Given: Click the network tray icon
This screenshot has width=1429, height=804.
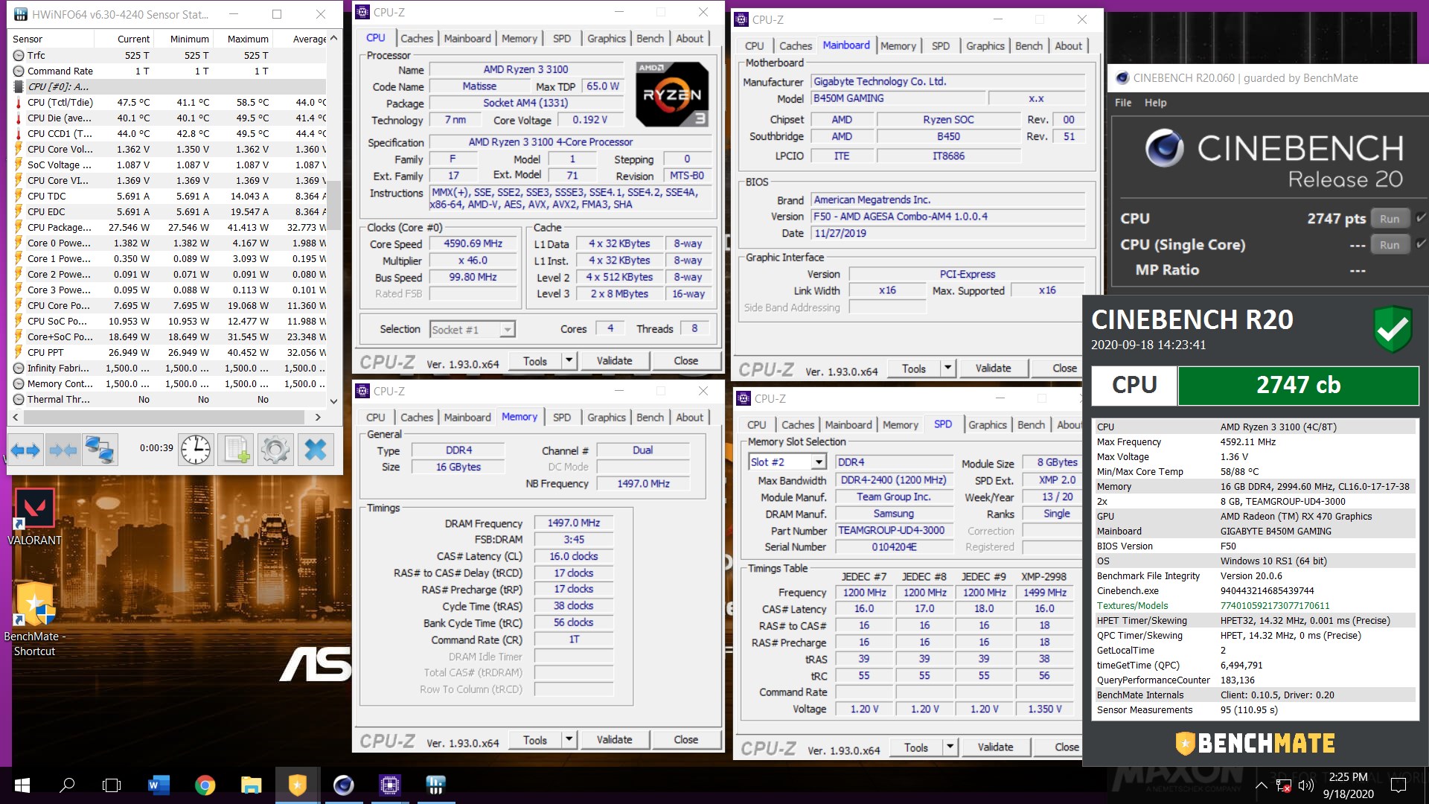Looking at the screenshot, I should pyautogui.click(x=1284, y=785).
